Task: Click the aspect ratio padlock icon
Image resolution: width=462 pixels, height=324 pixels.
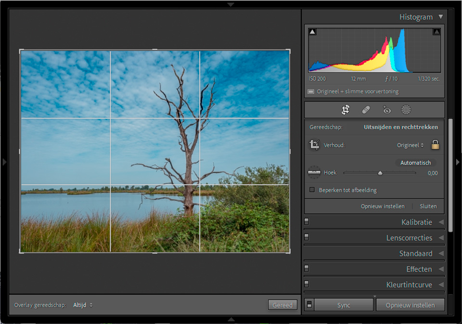Action: pyautogui.click(x=435, y=145)
